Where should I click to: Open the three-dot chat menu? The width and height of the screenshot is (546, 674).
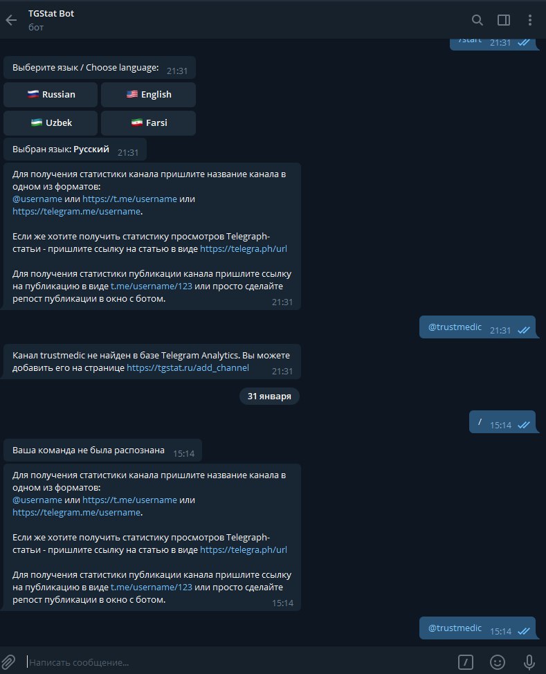pos(529,20)
